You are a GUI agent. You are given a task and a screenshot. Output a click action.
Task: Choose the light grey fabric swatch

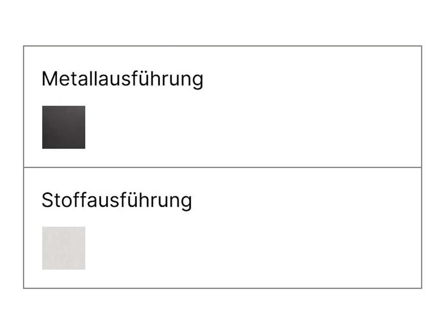click(64, 248)
